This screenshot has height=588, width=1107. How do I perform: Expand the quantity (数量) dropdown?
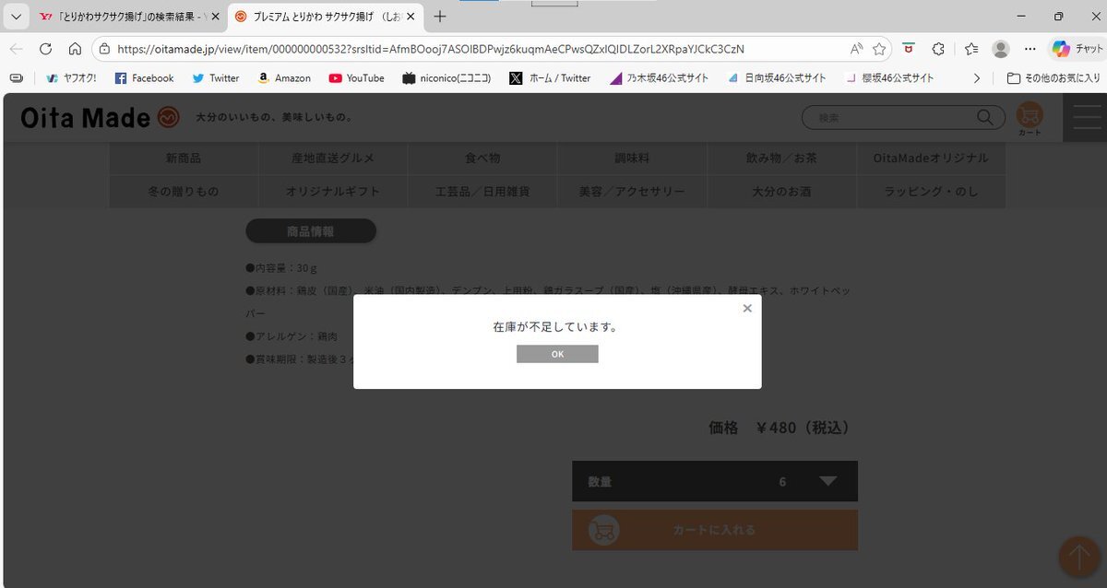click(827, 481)
